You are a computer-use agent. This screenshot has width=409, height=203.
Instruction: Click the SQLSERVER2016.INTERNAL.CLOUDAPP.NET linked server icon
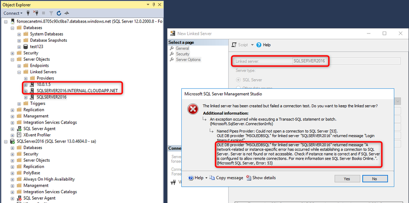pos(32,91)
